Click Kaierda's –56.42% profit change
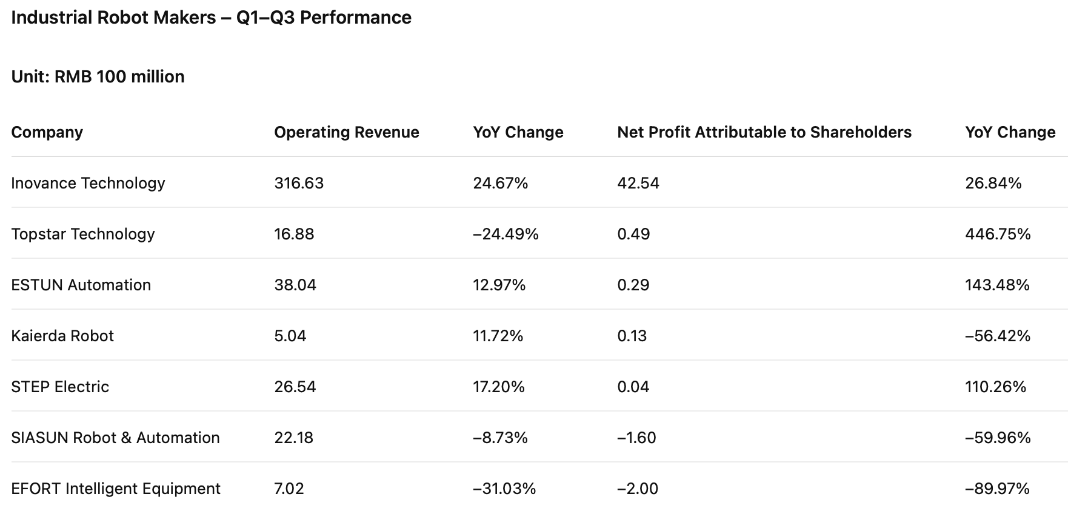This screenshot has width=1068, height=514. click(998, 336)
